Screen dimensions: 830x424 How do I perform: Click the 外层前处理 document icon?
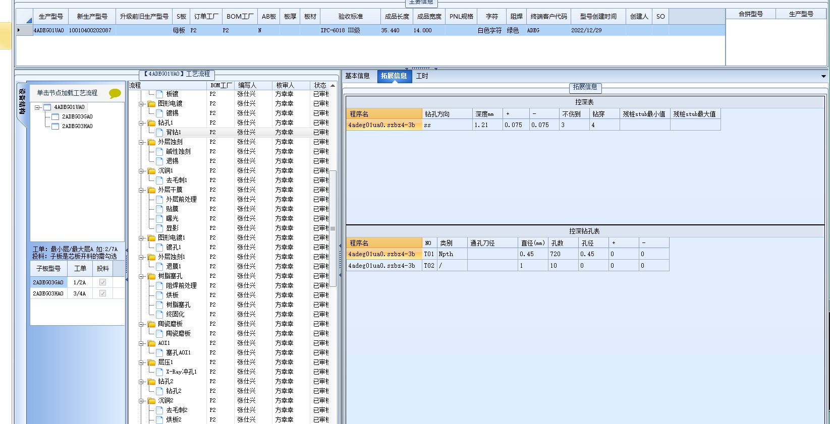point(159,199)
